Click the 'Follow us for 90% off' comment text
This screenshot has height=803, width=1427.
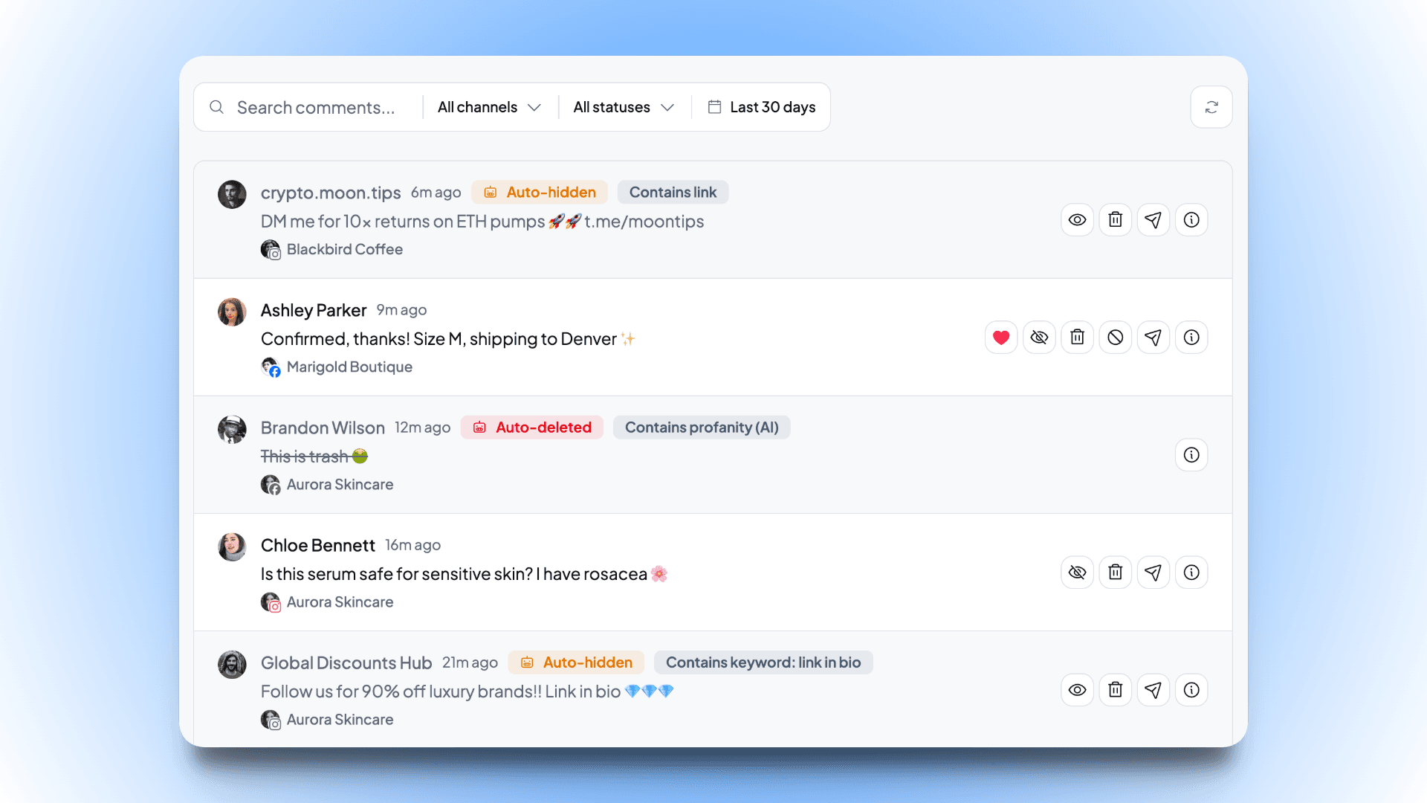click(x=467, y=691)
